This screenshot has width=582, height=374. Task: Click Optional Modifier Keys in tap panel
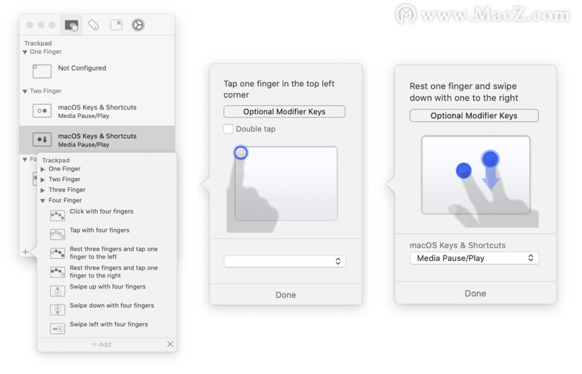click(284, 112)
